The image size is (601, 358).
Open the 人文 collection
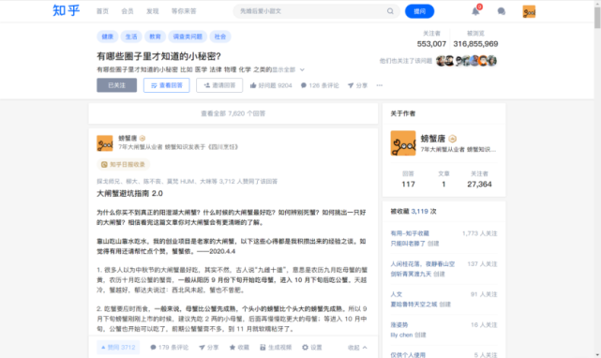[397, 294]
